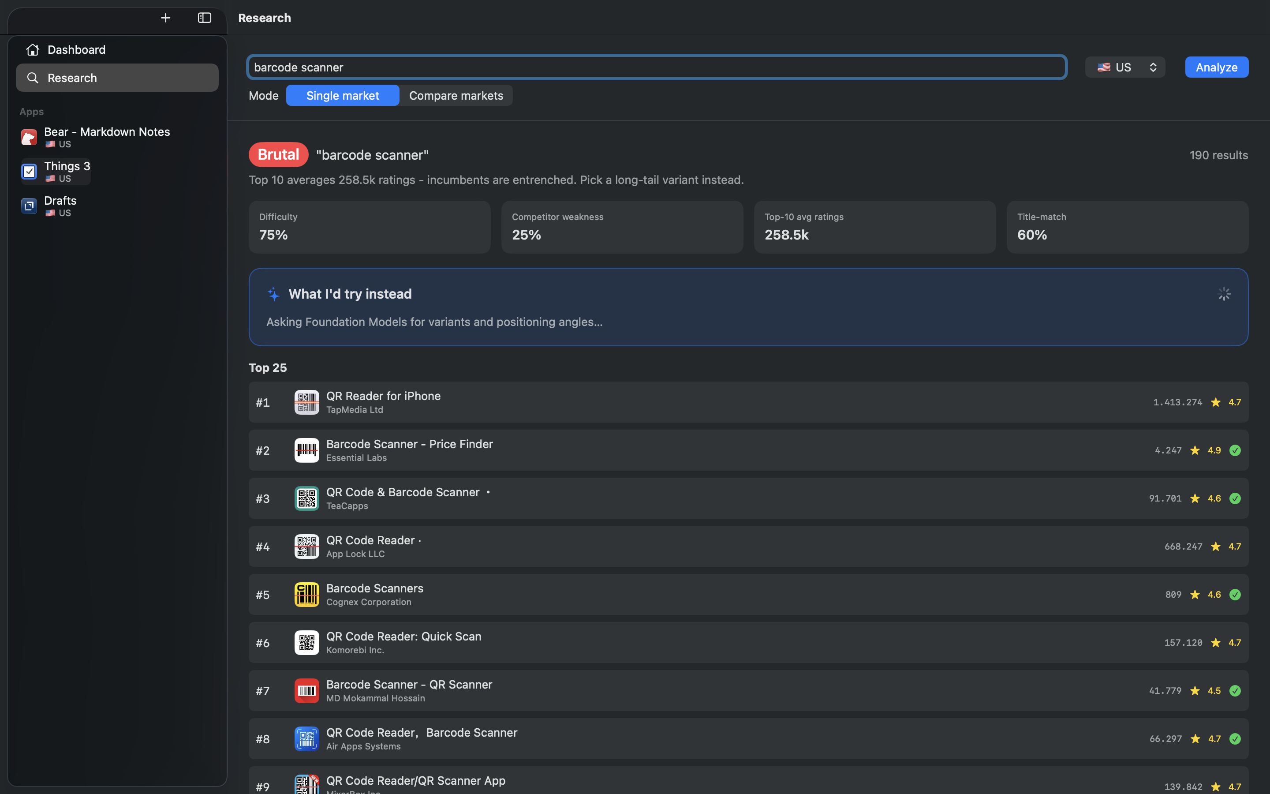1270x794 pixels.
Task: Click the Dashboard house icon
Action: pos(33,49)
